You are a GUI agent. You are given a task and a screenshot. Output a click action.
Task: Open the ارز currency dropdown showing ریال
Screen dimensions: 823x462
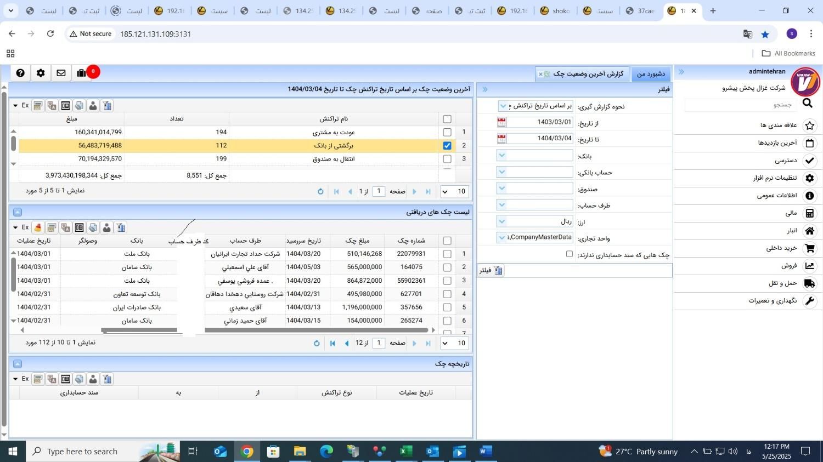(501, 221)
